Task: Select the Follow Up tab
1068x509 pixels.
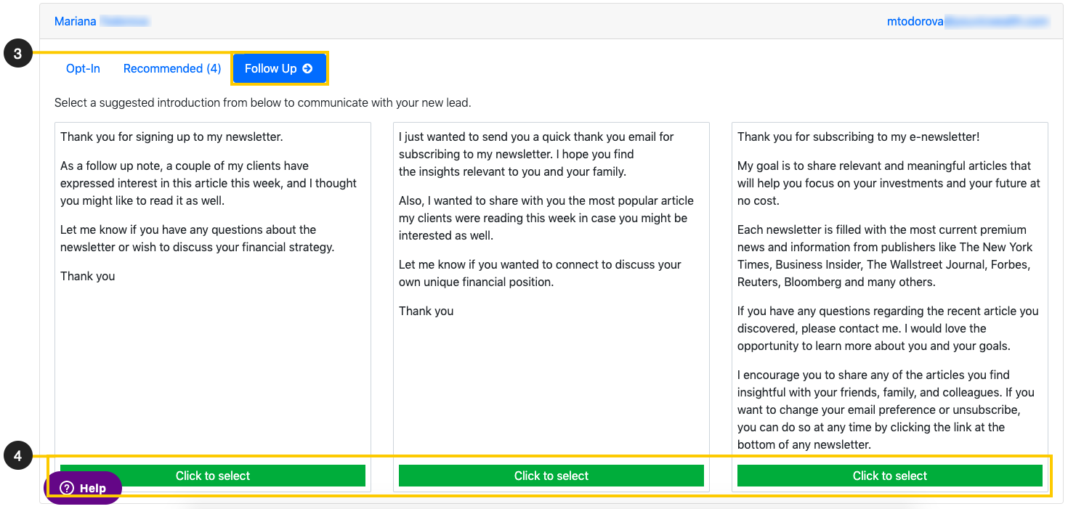Action: (279, 68)
